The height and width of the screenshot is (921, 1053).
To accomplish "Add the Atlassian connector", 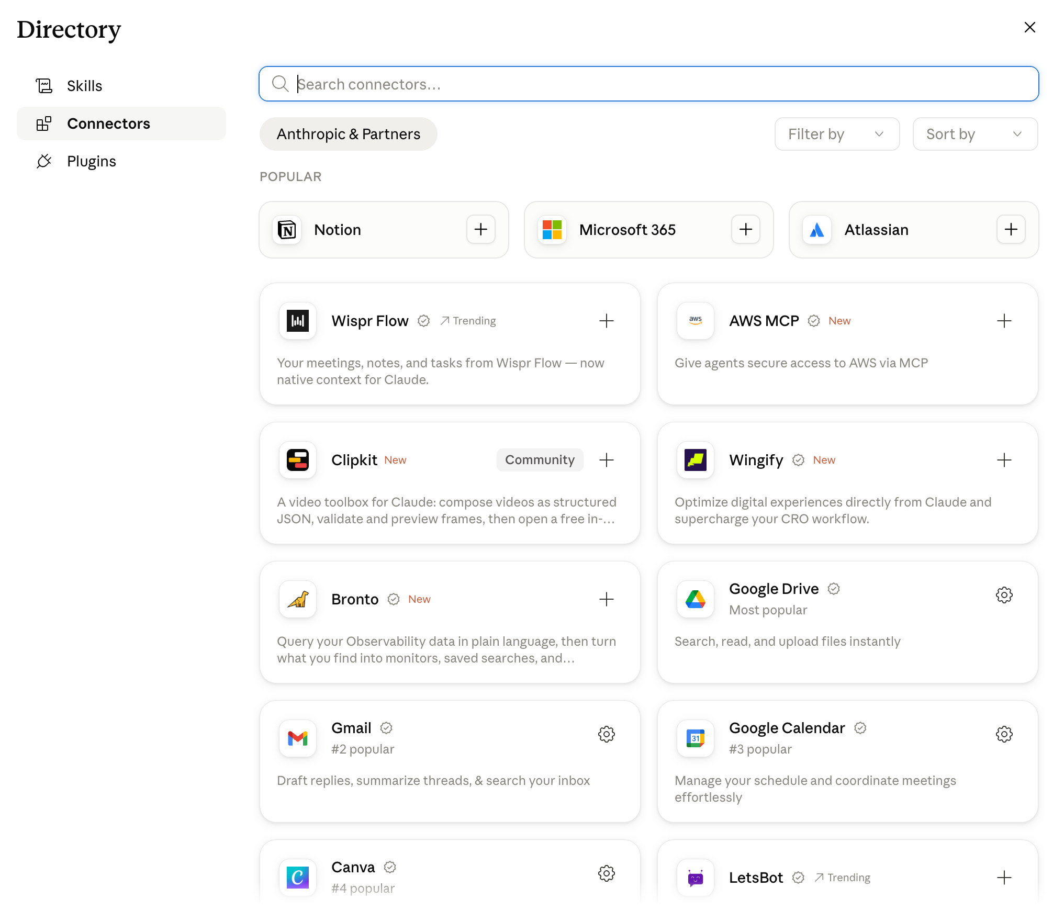I will pyautogui.click(x=1011, y=230).
